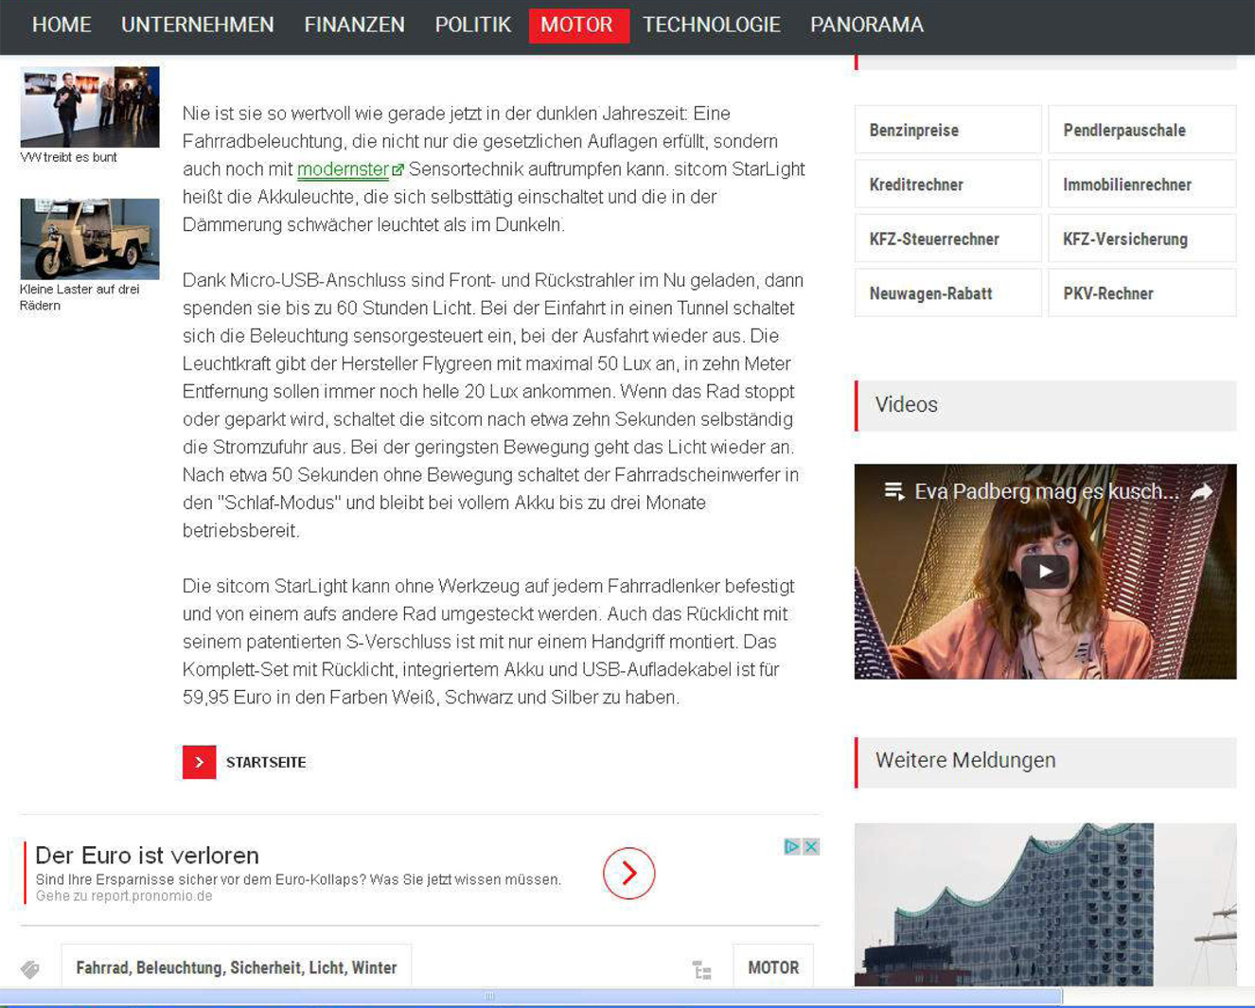
Task: Click the tags icon beside the keywords
Action: point(30,969)
